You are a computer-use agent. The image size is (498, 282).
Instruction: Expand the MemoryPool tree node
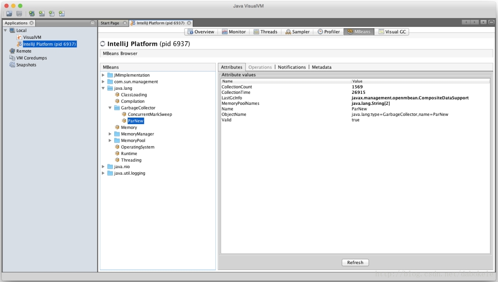(x=110, y=140)
